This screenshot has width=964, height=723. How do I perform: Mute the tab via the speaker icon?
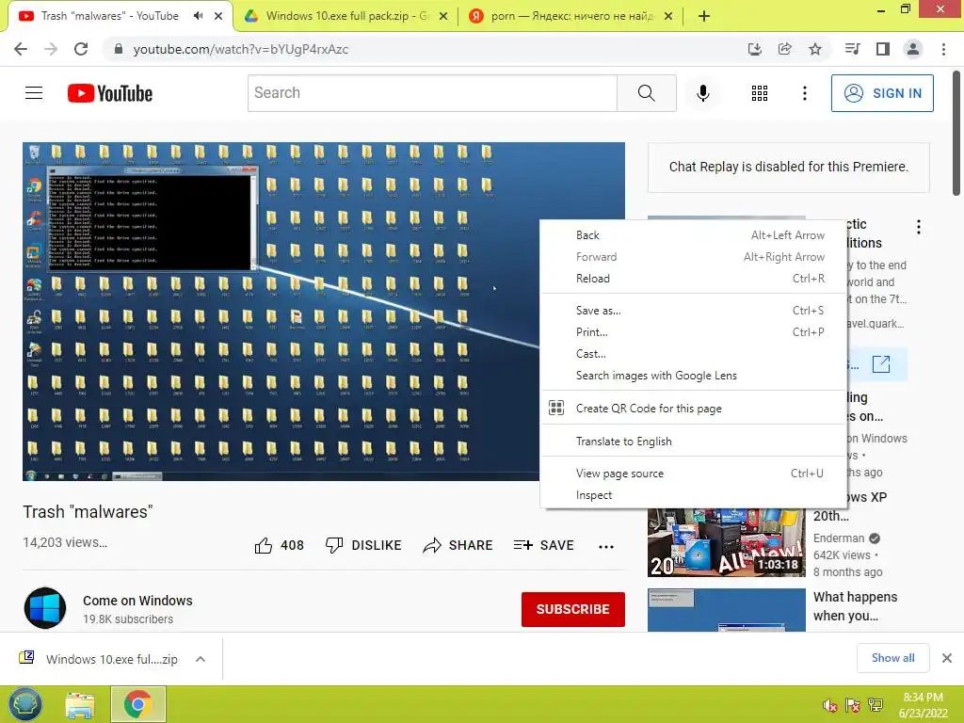pyautogui.click(x=198, y=16)
